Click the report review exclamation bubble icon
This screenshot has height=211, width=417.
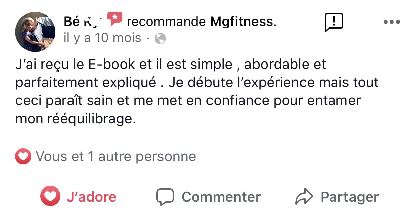pyautogui.click(x=334, y=22)
